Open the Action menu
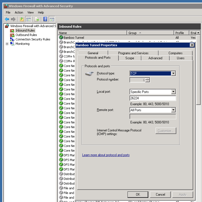The image size is (202, 202). click(19, 12)
